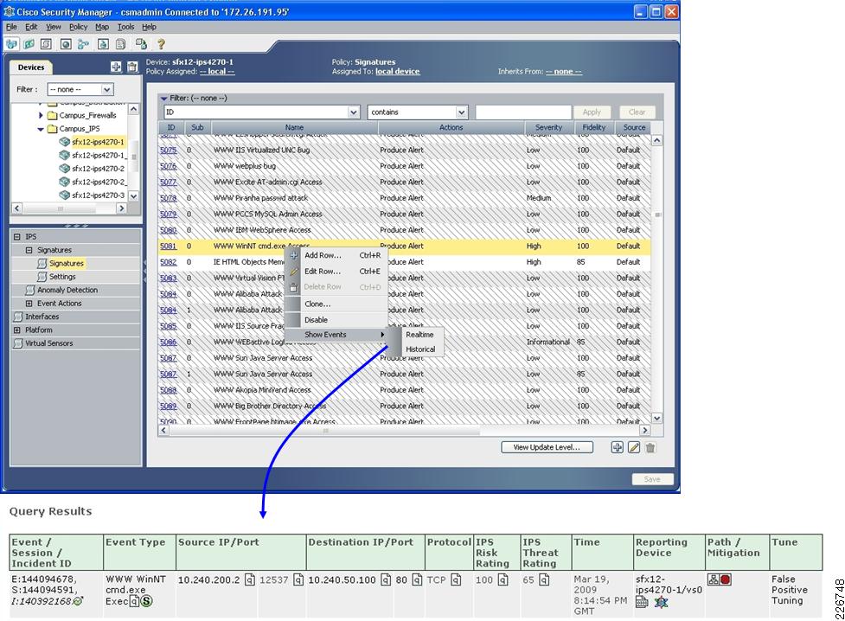845x621 pixels.
Task: Click the delete trash icon below the table
Action: (x=650, y=447)
